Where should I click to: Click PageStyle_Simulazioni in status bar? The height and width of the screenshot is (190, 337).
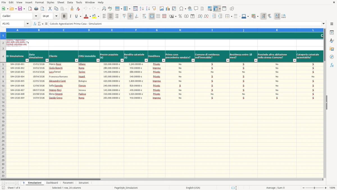[x=126, y=188]
